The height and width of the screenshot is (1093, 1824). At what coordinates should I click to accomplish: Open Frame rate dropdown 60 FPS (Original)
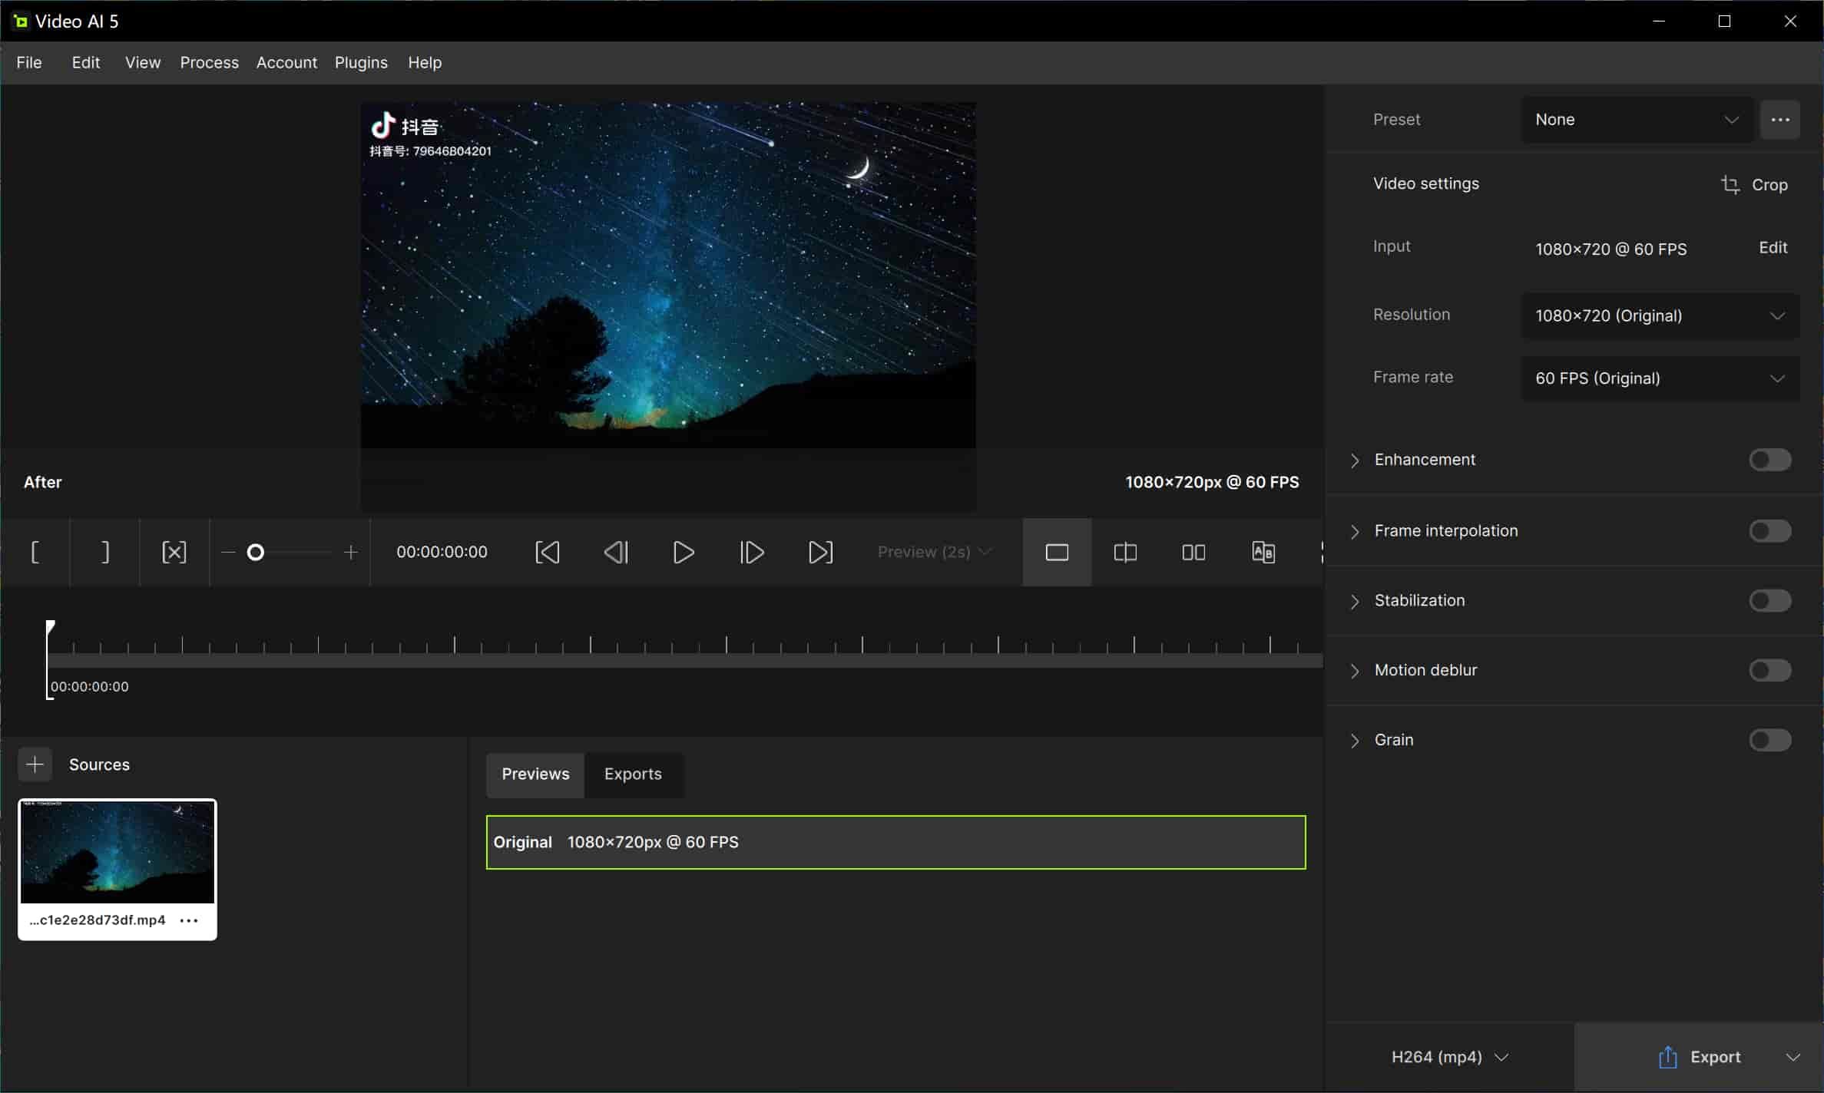(1660, 378)
